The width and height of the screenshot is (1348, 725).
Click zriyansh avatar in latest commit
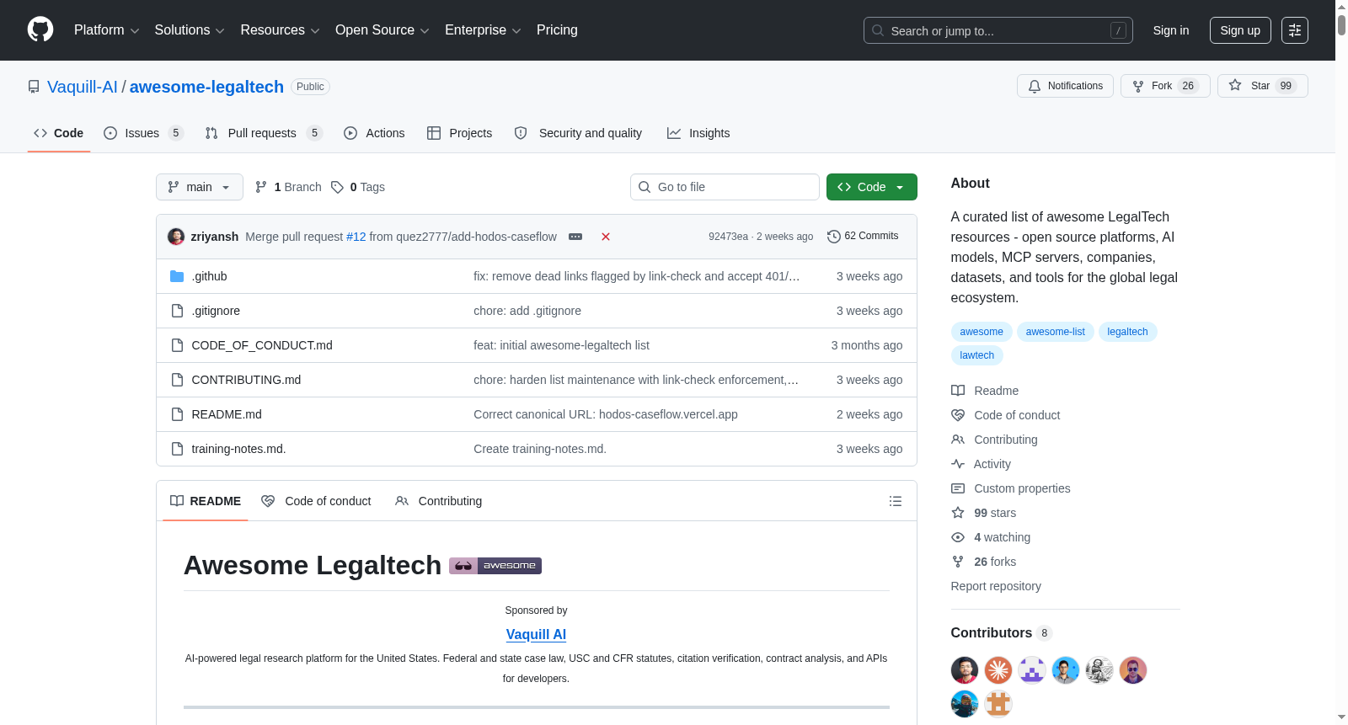(x=176, y=237)
